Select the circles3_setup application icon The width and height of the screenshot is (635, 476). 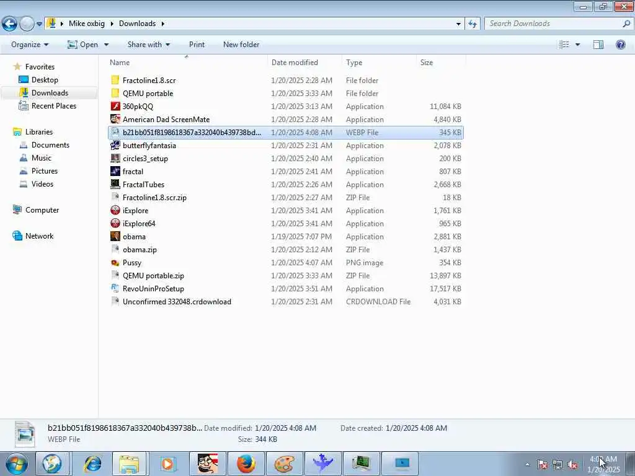(115, 158)
